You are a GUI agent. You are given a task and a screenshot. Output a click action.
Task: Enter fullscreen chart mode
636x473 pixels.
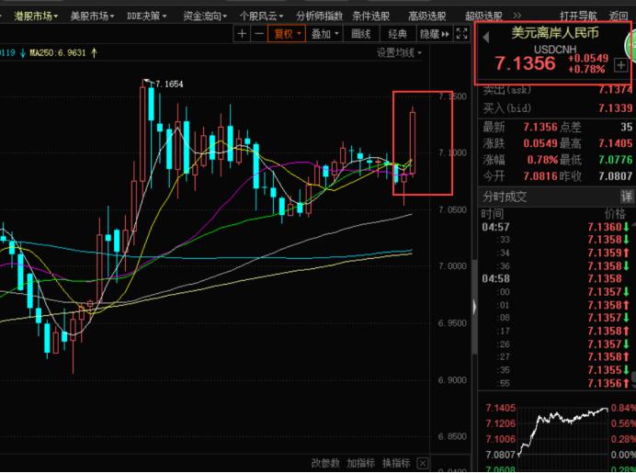(461, 34)
